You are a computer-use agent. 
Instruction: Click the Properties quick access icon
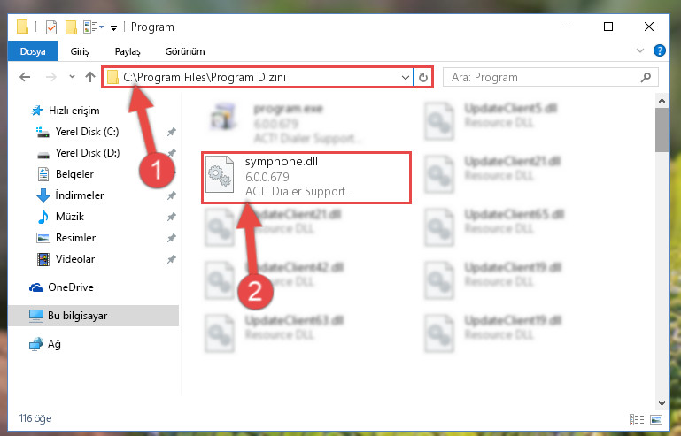click(51, 27)
